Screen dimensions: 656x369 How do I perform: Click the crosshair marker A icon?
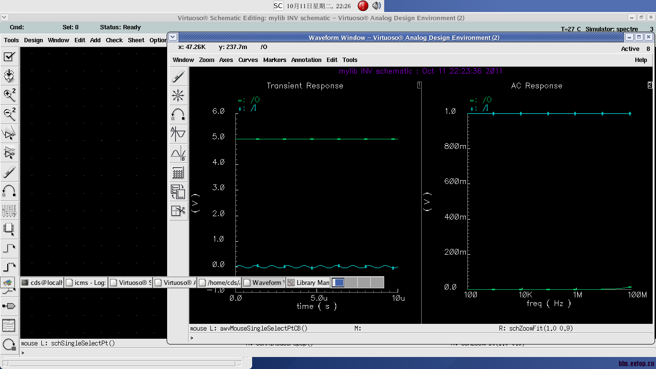178,134
